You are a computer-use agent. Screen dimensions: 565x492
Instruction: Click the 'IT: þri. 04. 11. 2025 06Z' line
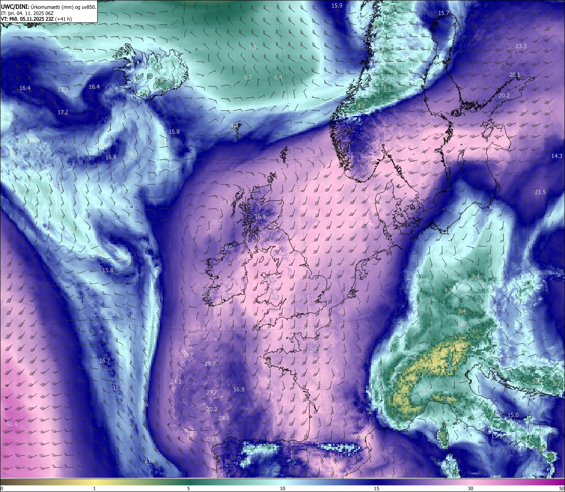[x=27, y=13]
